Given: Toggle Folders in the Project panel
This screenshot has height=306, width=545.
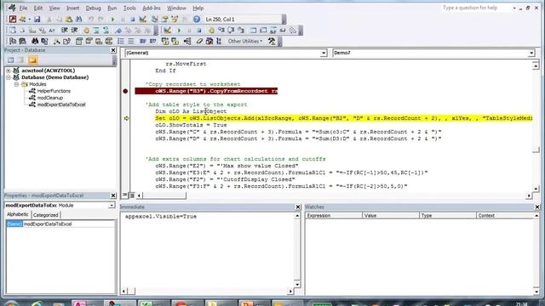Looking at the screenshot, I should pyautogui.click(x=32, y=60).
